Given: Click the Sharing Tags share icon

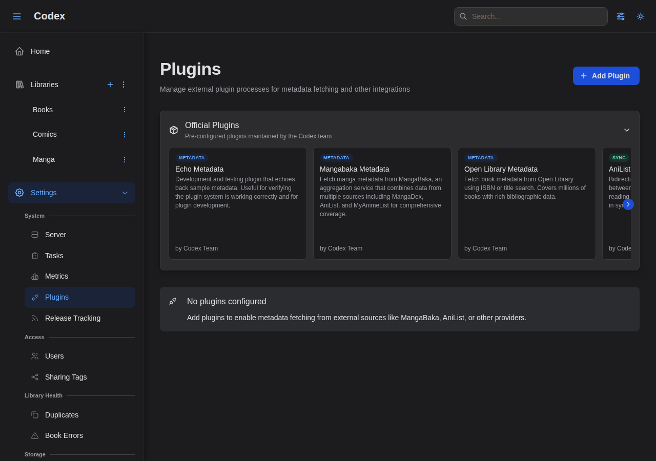Looking at the screenshot, I should tap(35, 377).
